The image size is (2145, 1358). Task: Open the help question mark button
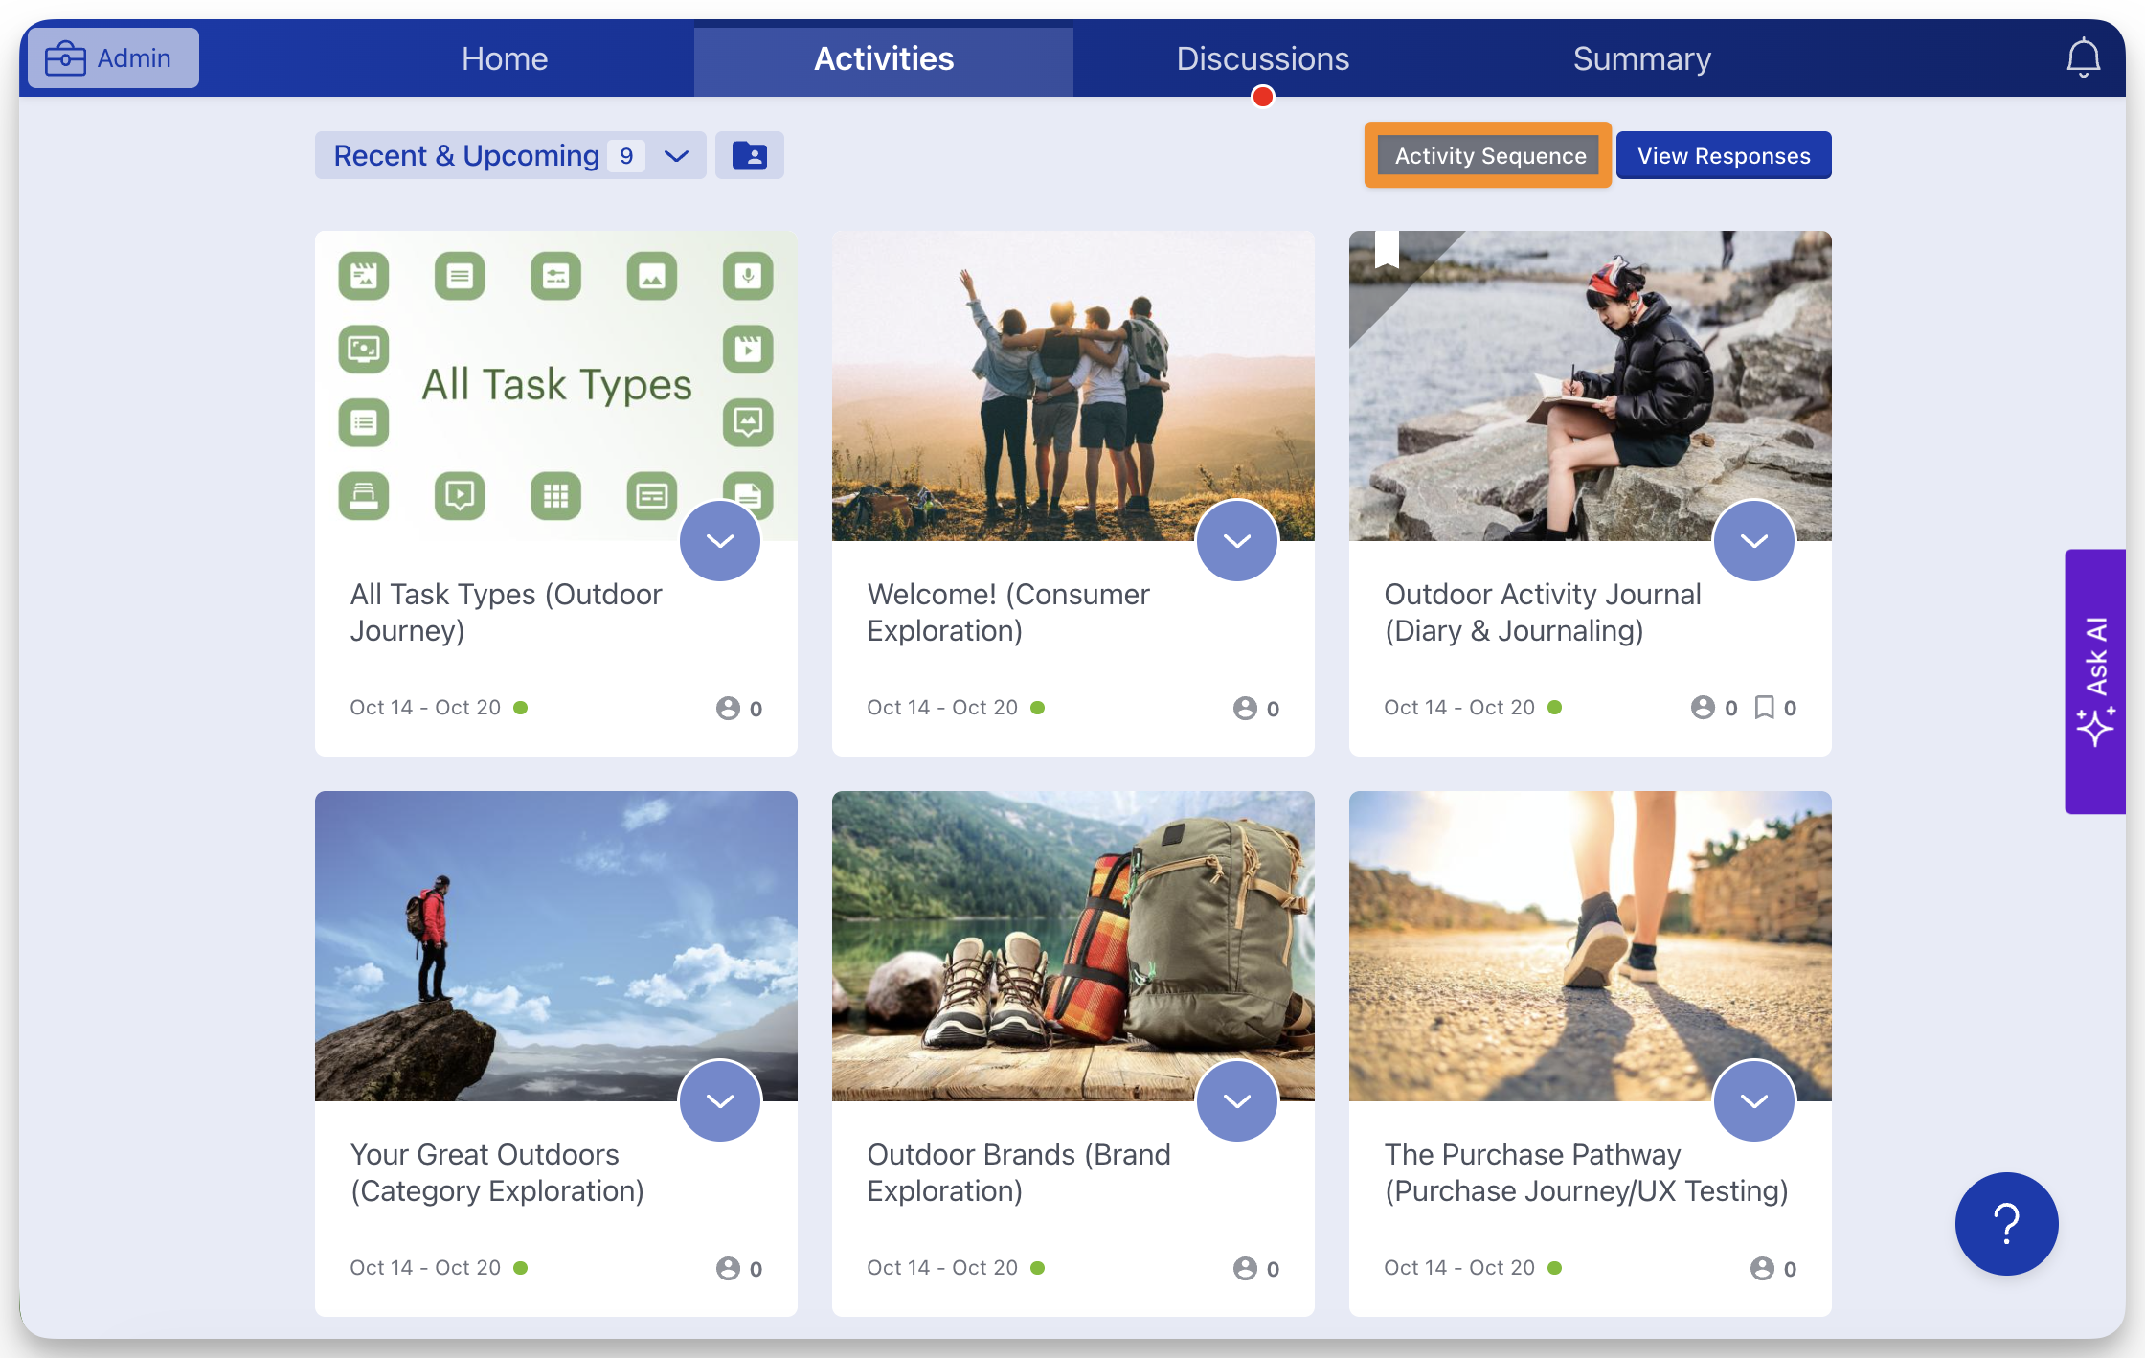pos(2006,1223)
